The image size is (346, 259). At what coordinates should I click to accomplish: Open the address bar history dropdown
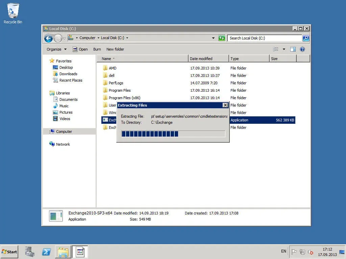(213, 38)
